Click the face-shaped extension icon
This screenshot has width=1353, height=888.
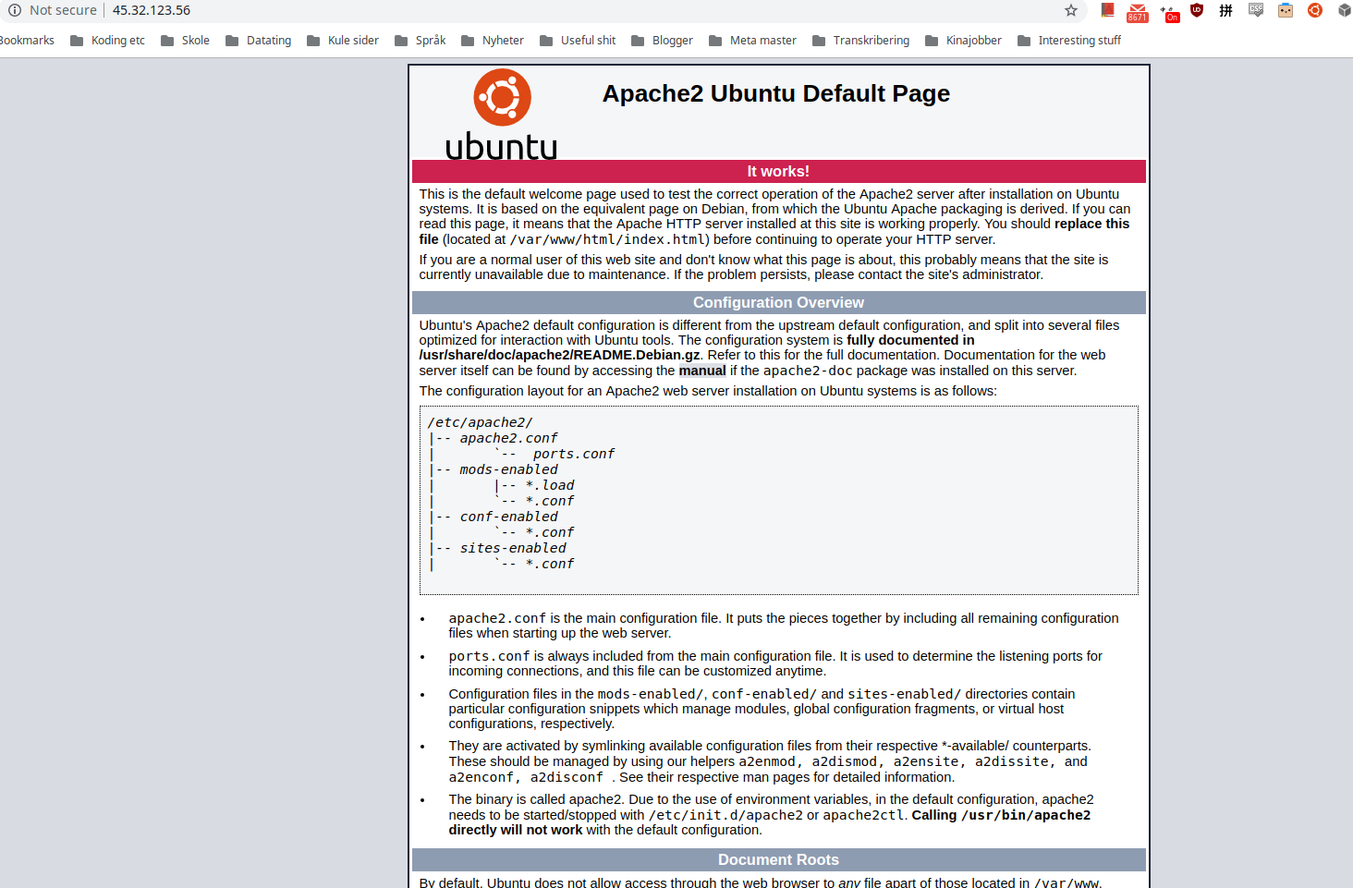pyautogui.click(x=1286, y=10)
